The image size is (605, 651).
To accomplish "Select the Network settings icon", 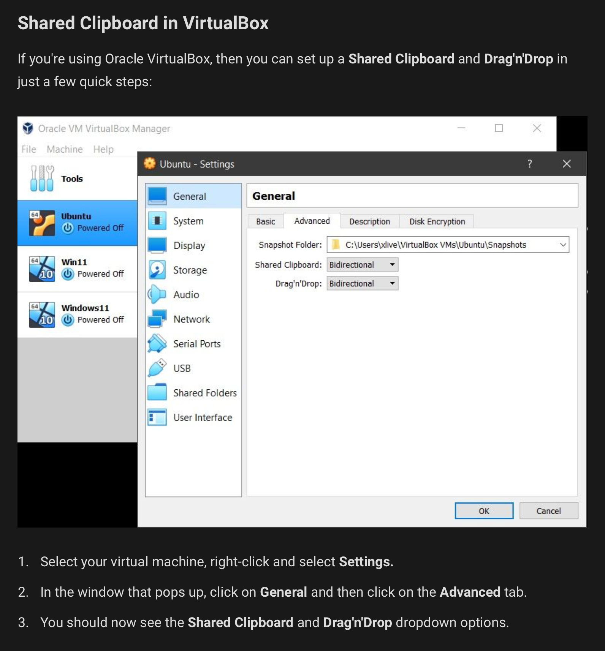I will pos(157,319).
